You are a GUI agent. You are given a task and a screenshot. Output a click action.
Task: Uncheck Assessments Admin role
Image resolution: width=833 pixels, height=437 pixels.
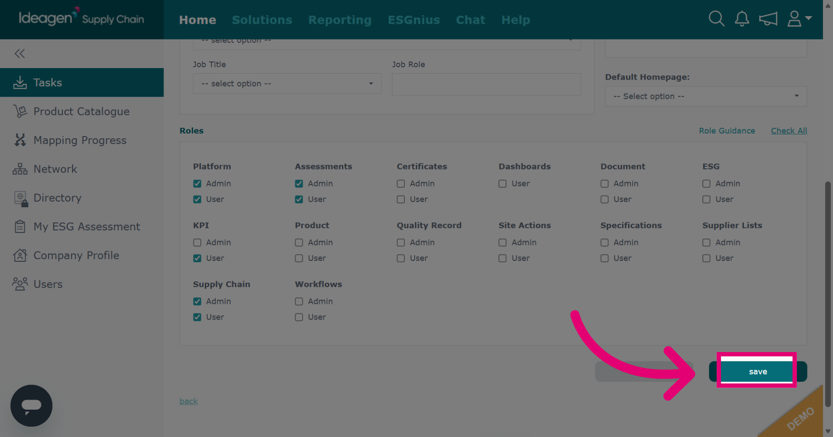click(x=299, y=184)
